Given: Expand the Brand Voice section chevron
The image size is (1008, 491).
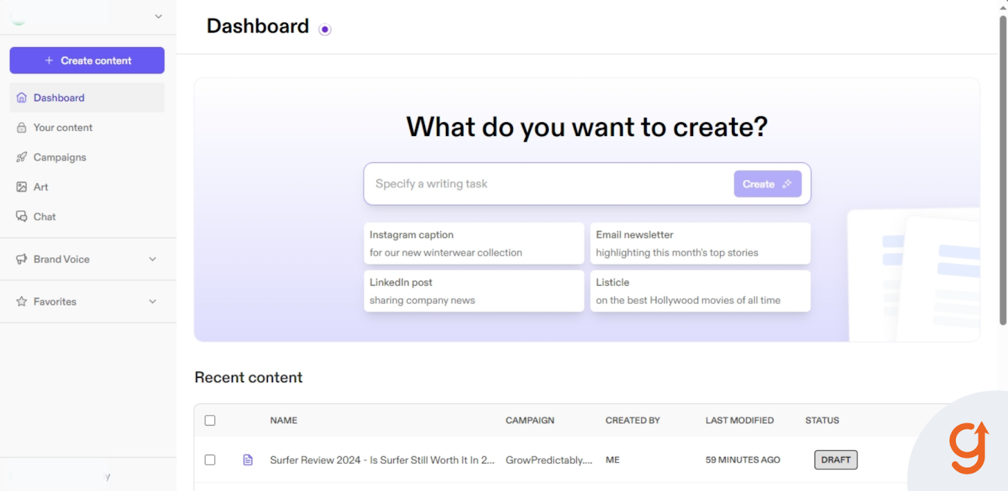Looking at the screenshot, I should click(x=152, y=259).
